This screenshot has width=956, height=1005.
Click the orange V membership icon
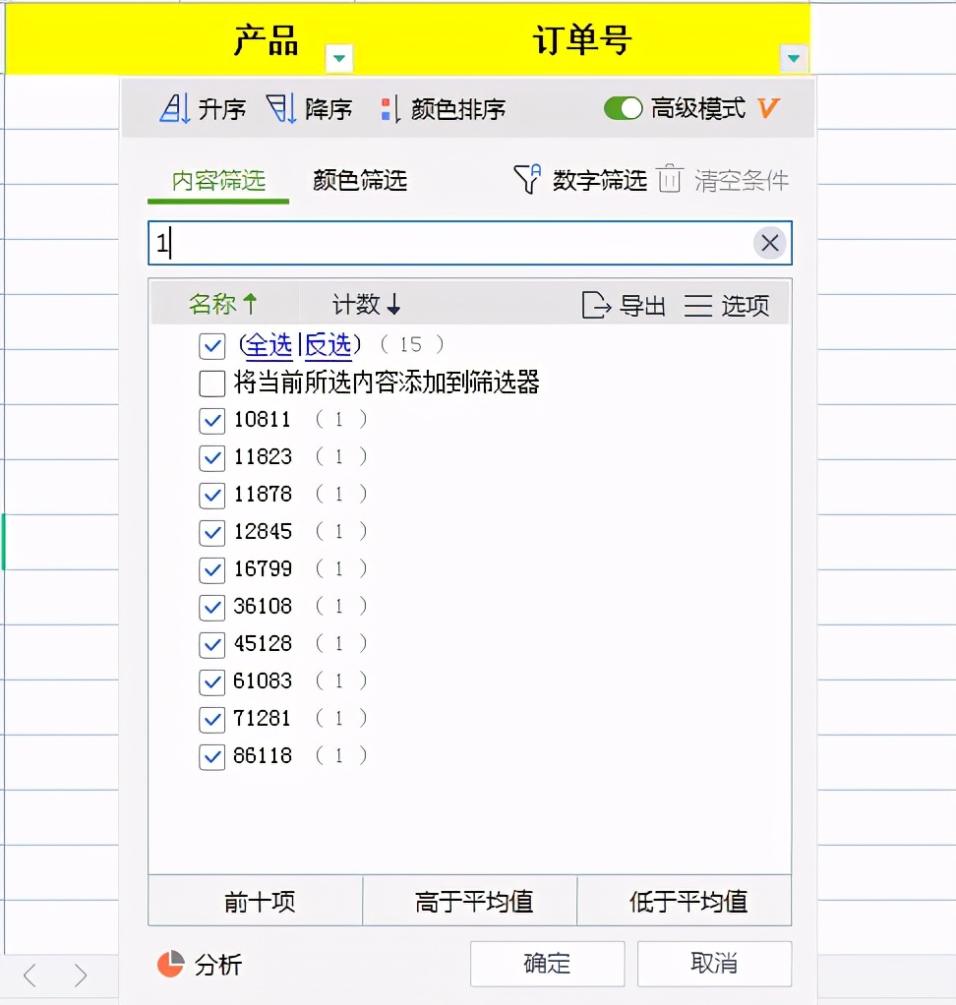pyautogui.click(x=768, y=108)
